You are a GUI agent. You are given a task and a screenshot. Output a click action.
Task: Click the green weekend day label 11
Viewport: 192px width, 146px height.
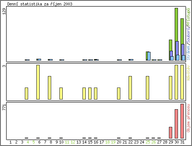(67, 142)
